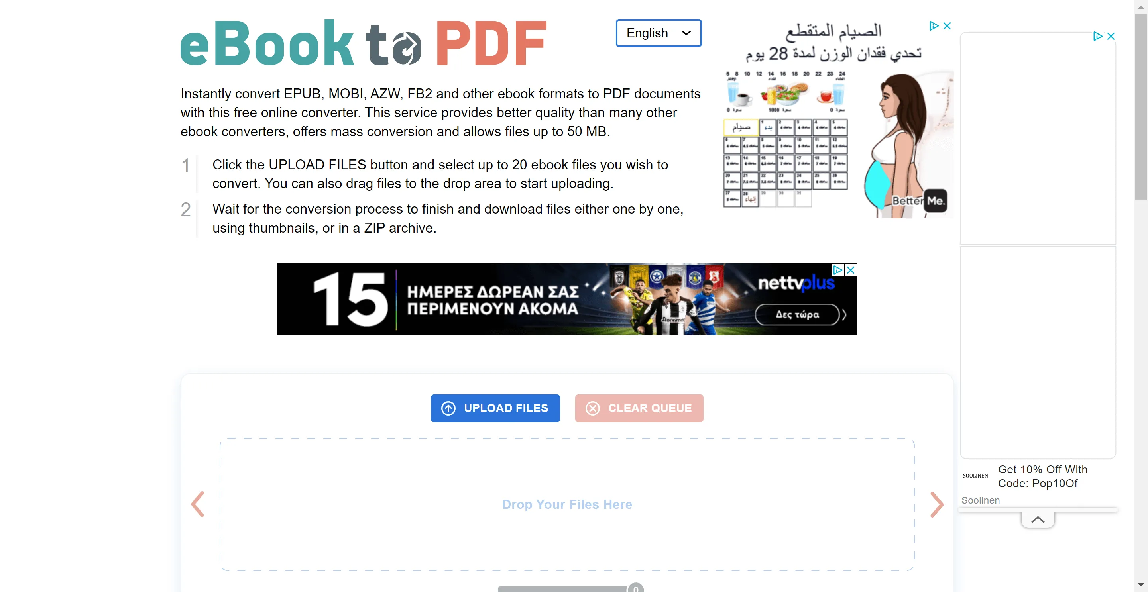The width and height of the screenshot is (1148, 592).
Task: Toggle the upload files drop area
Action: pos(567,504)
